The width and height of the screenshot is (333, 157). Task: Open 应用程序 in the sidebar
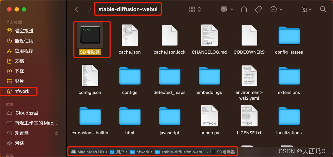click(20, 51)
